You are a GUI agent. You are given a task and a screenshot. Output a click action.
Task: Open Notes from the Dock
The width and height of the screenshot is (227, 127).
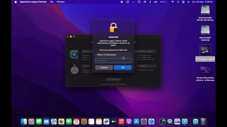pyautogui.click(x=99, y=121)
